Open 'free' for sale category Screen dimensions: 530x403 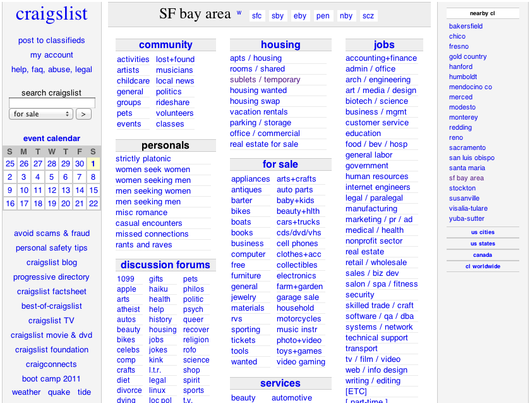tap(238, 265)
